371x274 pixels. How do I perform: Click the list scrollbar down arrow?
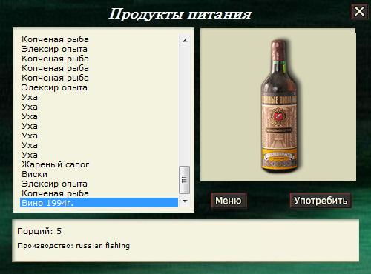tap(185, 201)
